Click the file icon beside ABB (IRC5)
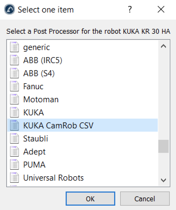The image size is (176, 210). (14, 60)
